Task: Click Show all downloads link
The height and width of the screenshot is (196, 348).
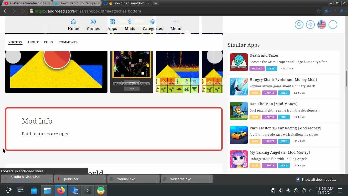Action: tap(319, 179)
